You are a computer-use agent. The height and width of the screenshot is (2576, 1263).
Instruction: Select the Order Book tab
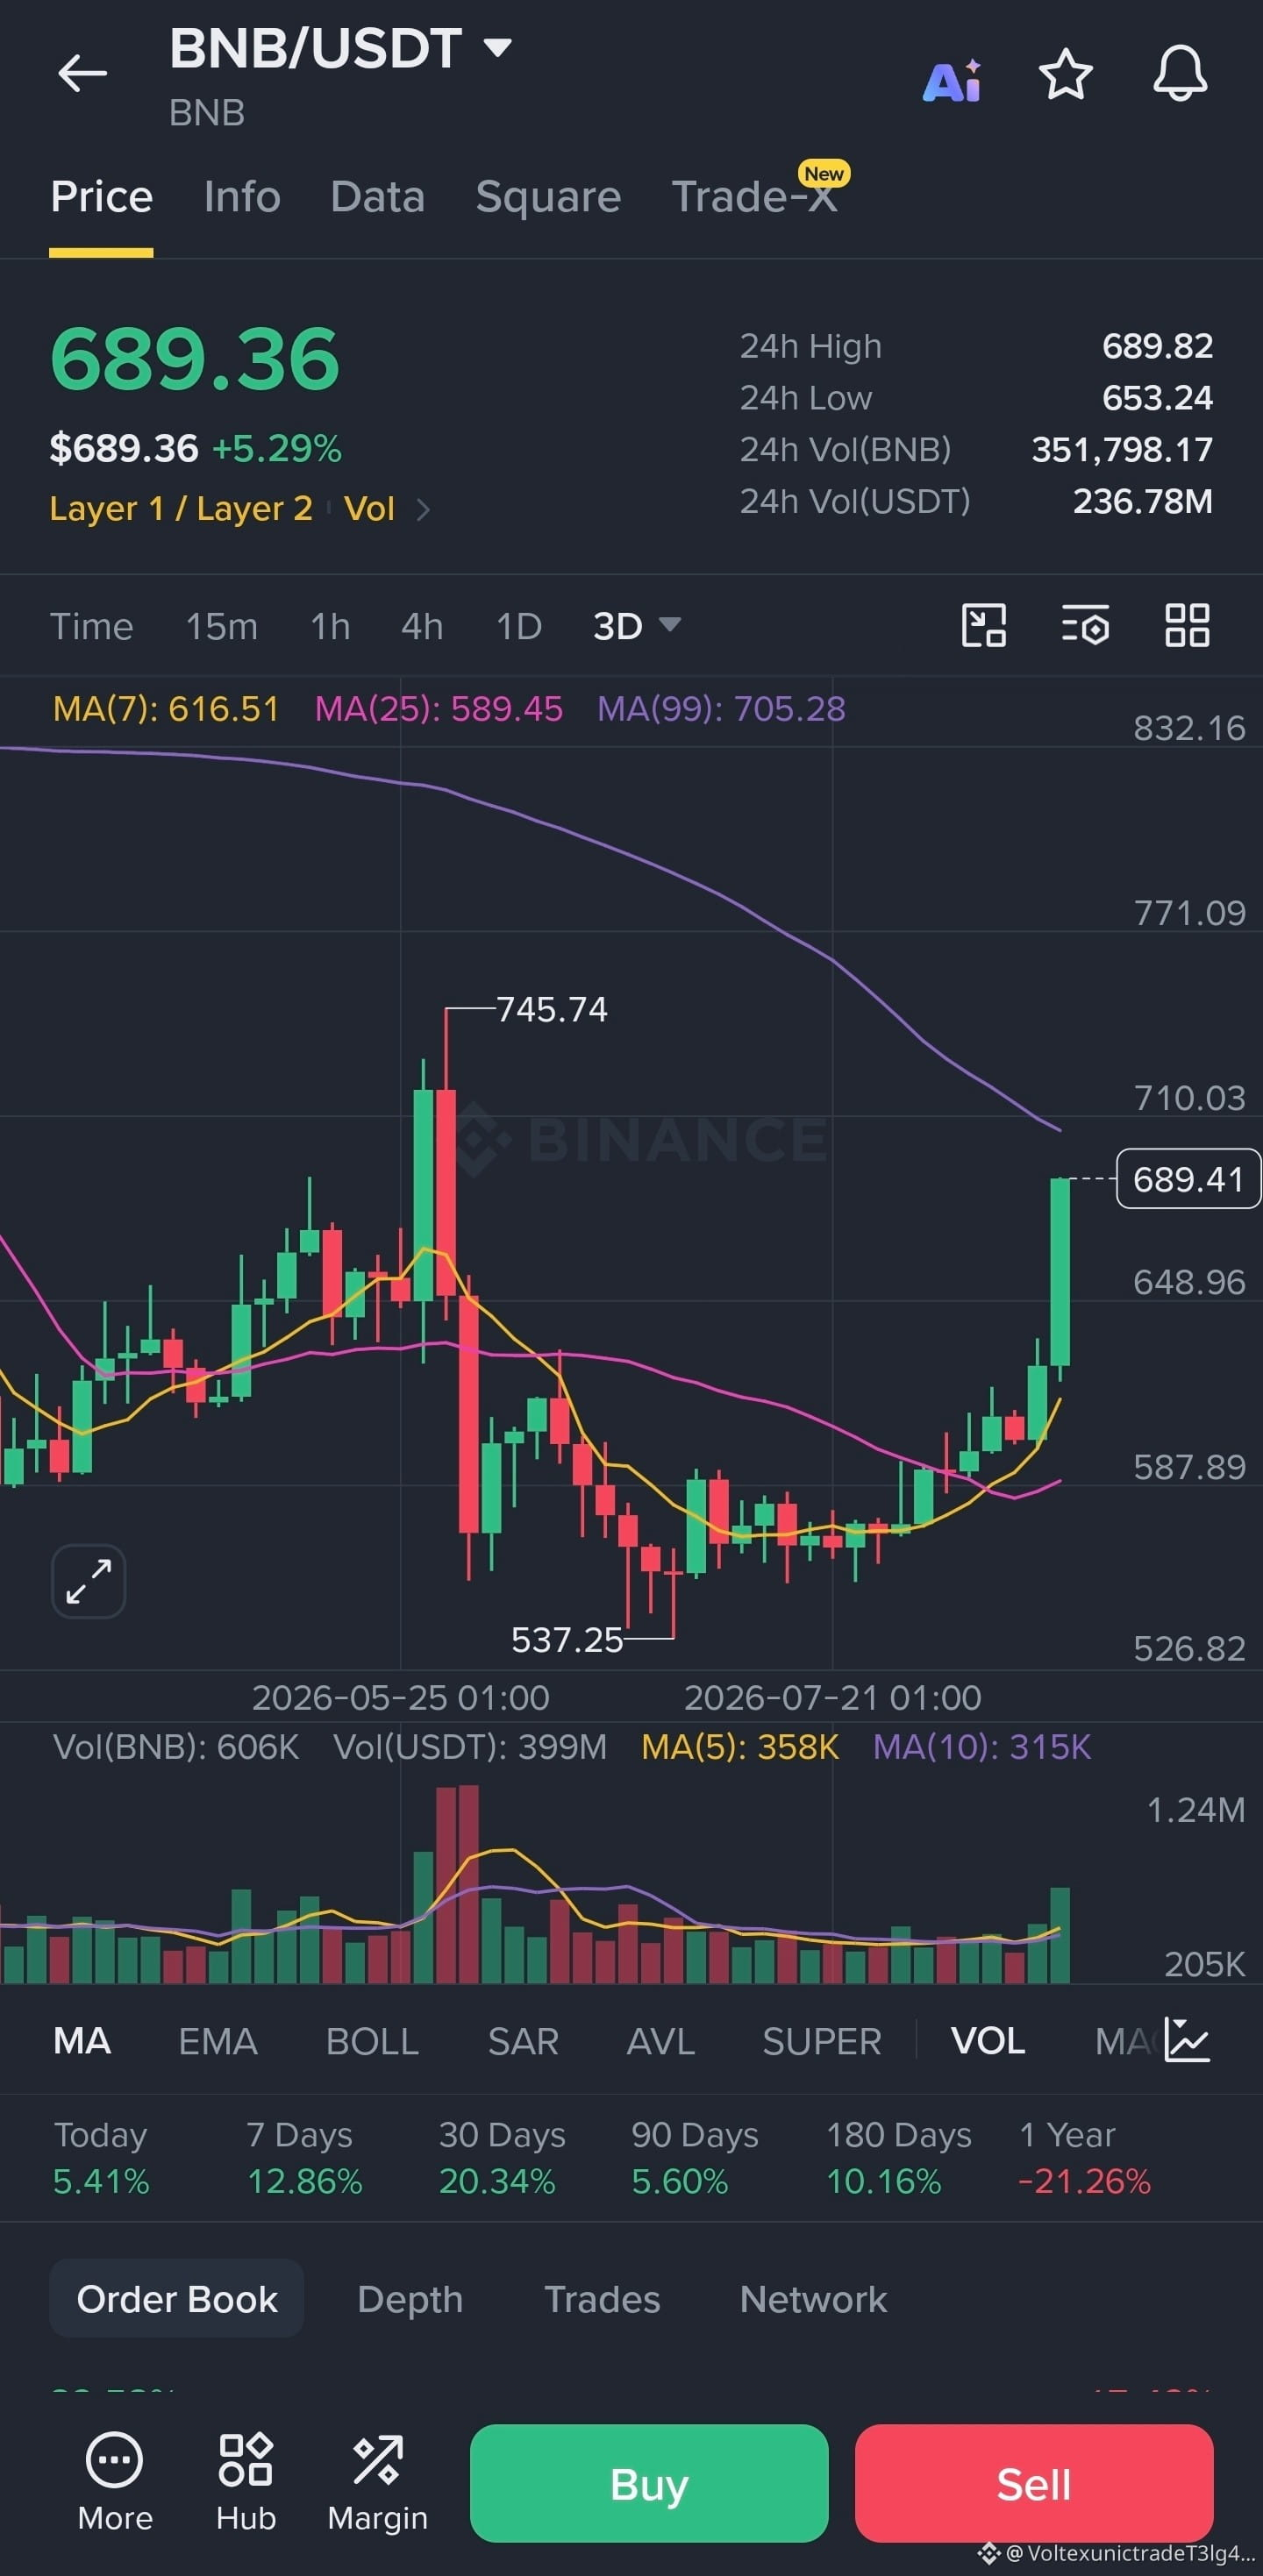pos(177,2299)
